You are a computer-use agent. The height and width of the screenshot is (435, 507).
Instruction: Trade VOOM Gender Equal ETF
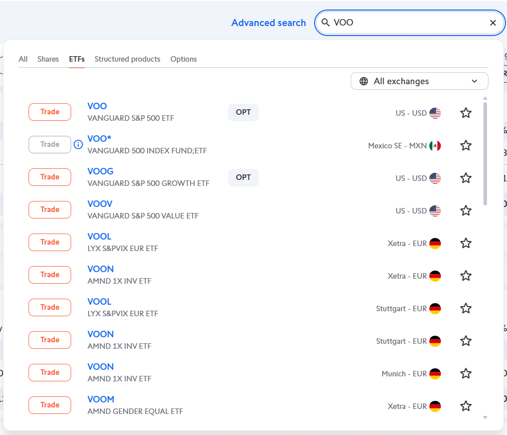tap(50, 405)
